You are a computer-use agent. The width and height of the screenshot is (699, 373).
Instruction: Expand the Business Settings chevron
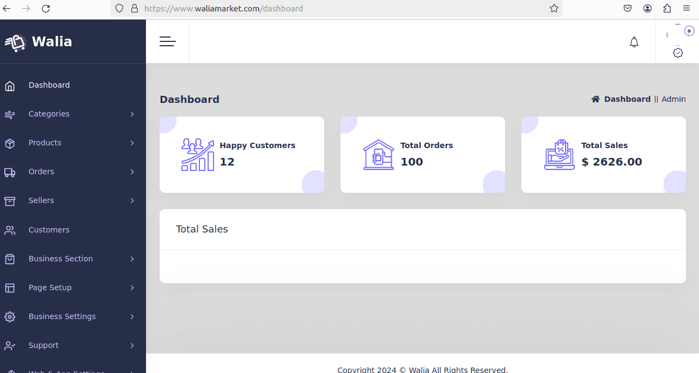[132, 316]
